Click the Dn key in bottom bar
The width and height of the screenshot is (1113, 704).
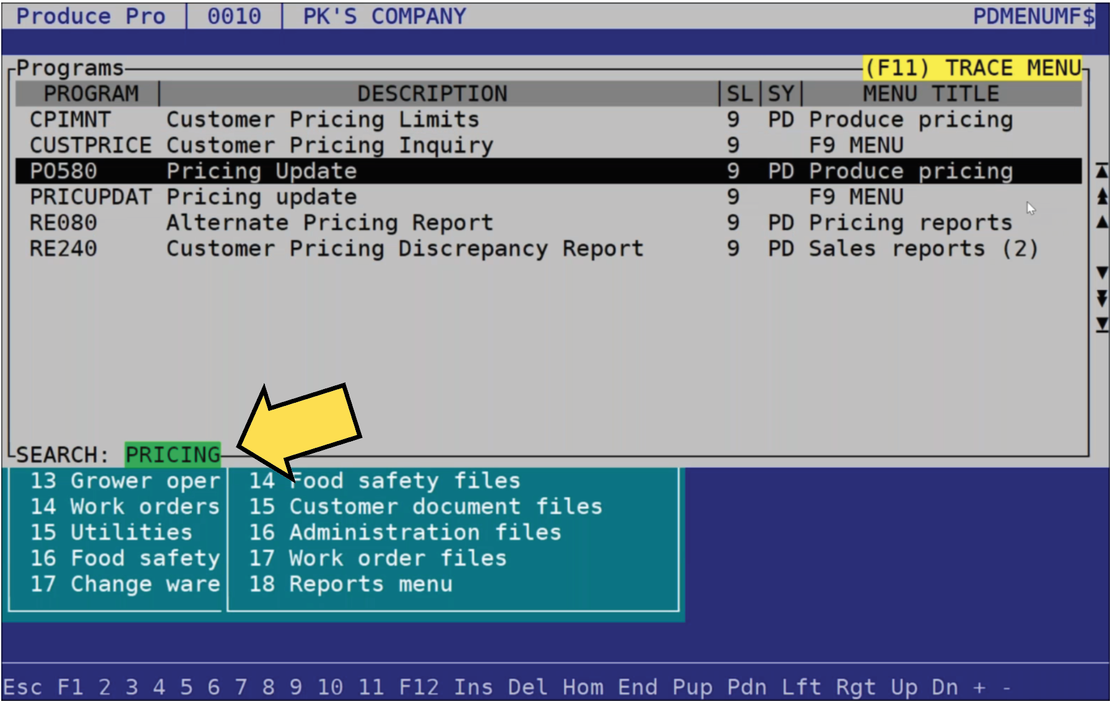click(x=945, y=687)
